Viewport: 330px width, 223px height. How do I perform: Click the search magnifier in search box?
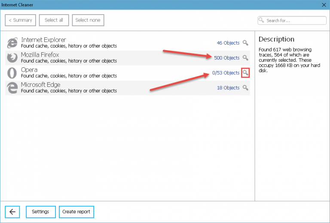coord(261,20)
